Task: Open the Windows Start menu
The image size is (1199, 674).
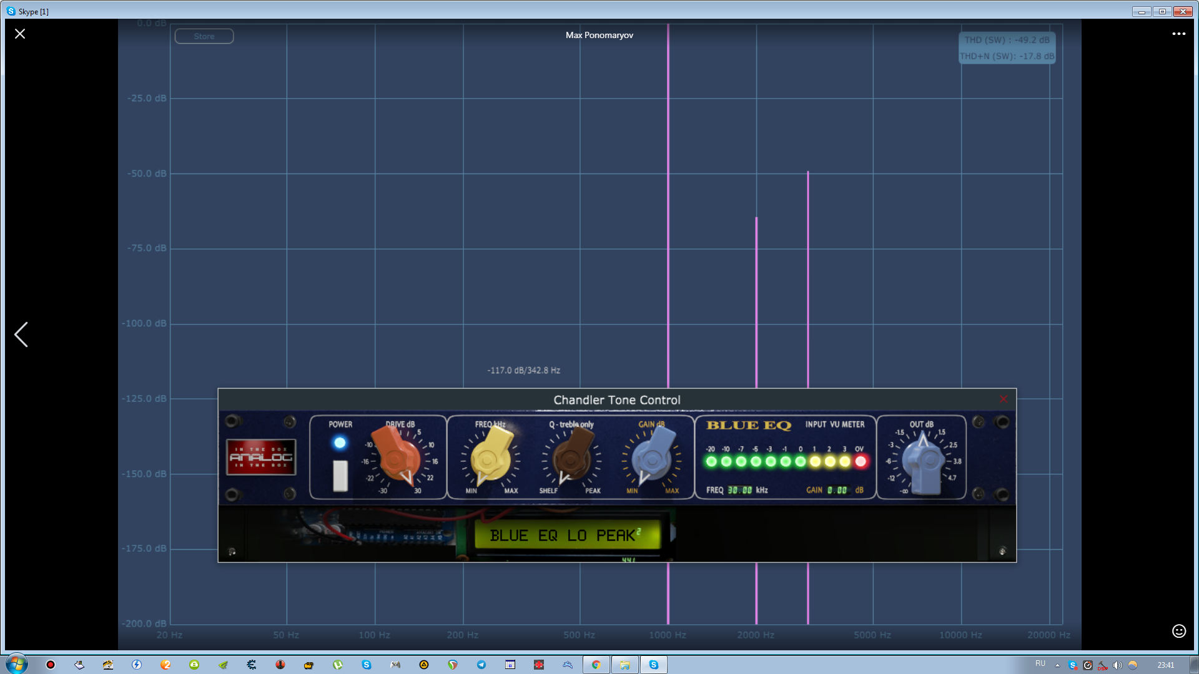Action: pyautogui.click(x=16, y=664)
